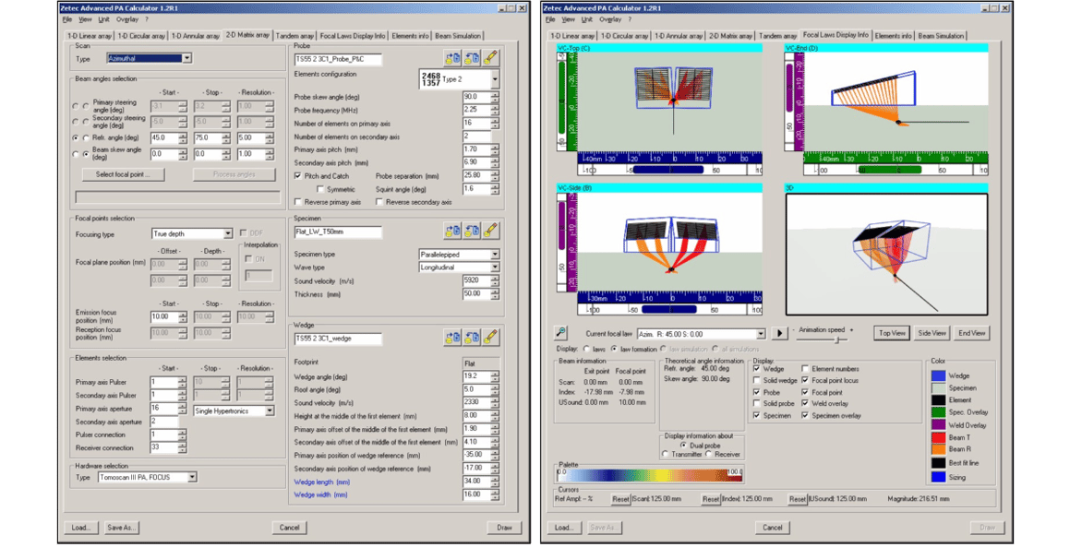The width and height of the screenshot is (1070, 559).
Task: Open Beam Simulation tab in right window
Action: click(941, 36)
